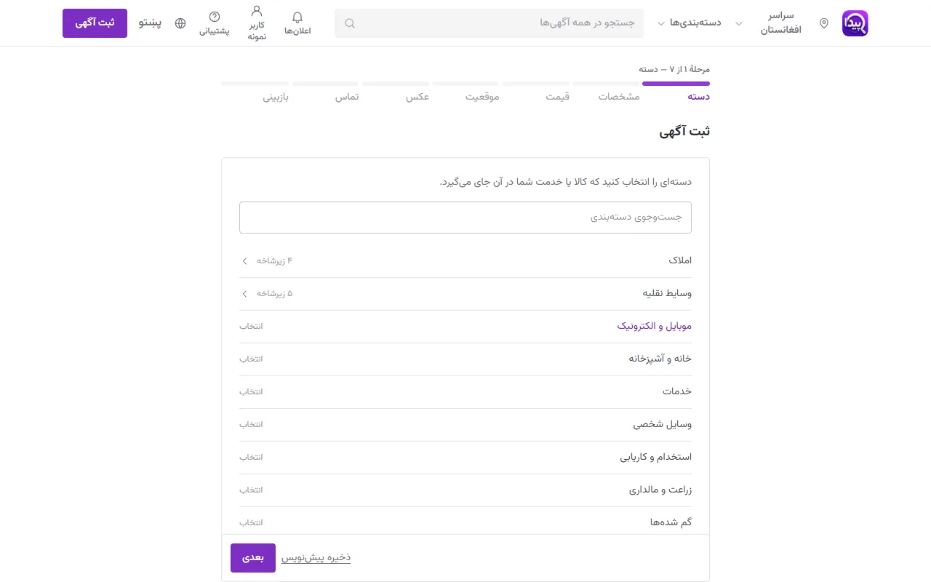Click the بعدی next button
The image size is (931, 582).
[253, 558]
